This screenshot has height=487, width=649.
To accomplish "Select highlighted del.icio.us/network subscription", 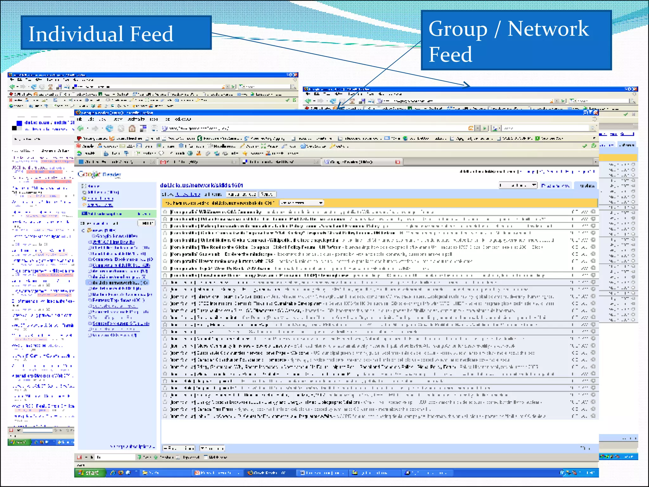I will 117,282.
